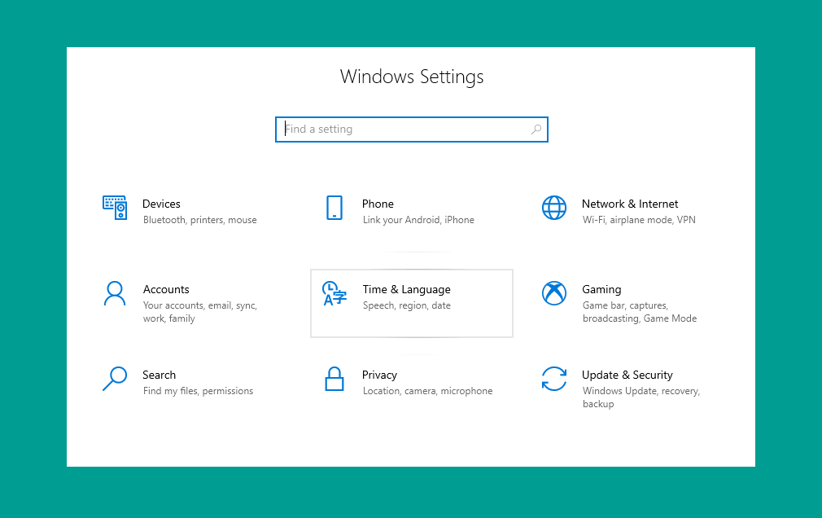Click the Search magnifier category icon

(115, 379)
